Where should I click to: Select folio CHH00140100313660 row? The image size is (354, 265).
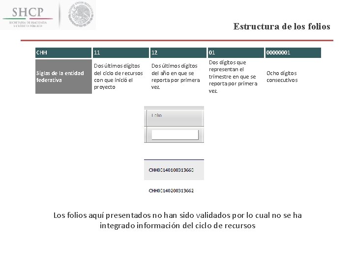(174, 170)
